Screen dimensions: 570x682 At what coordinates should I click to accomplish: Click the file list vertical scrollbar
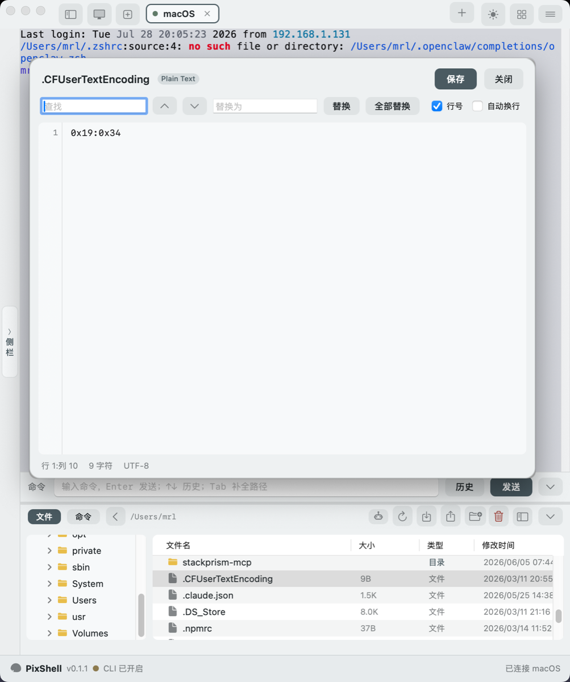point(559,616)
